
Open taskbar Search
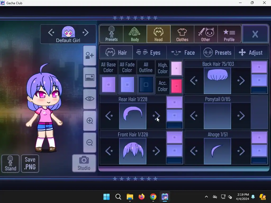[x=118, y=197]
